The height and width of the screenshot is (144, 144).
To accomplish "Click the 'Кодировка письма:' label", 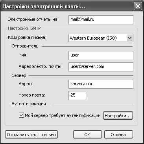I will tap(27, 38).
